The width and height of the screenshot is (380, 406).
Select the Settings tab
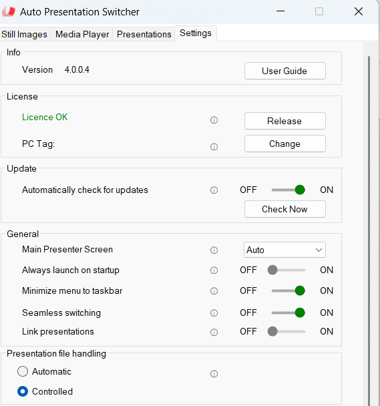(x=196, y=33)
